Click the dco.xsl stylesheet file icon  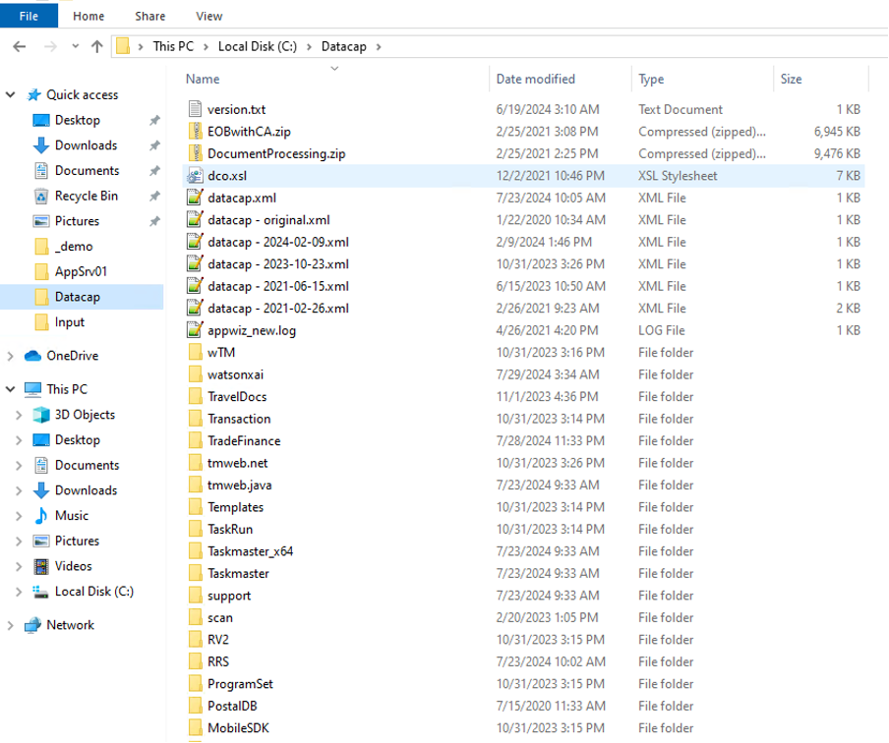click(194, 176)
